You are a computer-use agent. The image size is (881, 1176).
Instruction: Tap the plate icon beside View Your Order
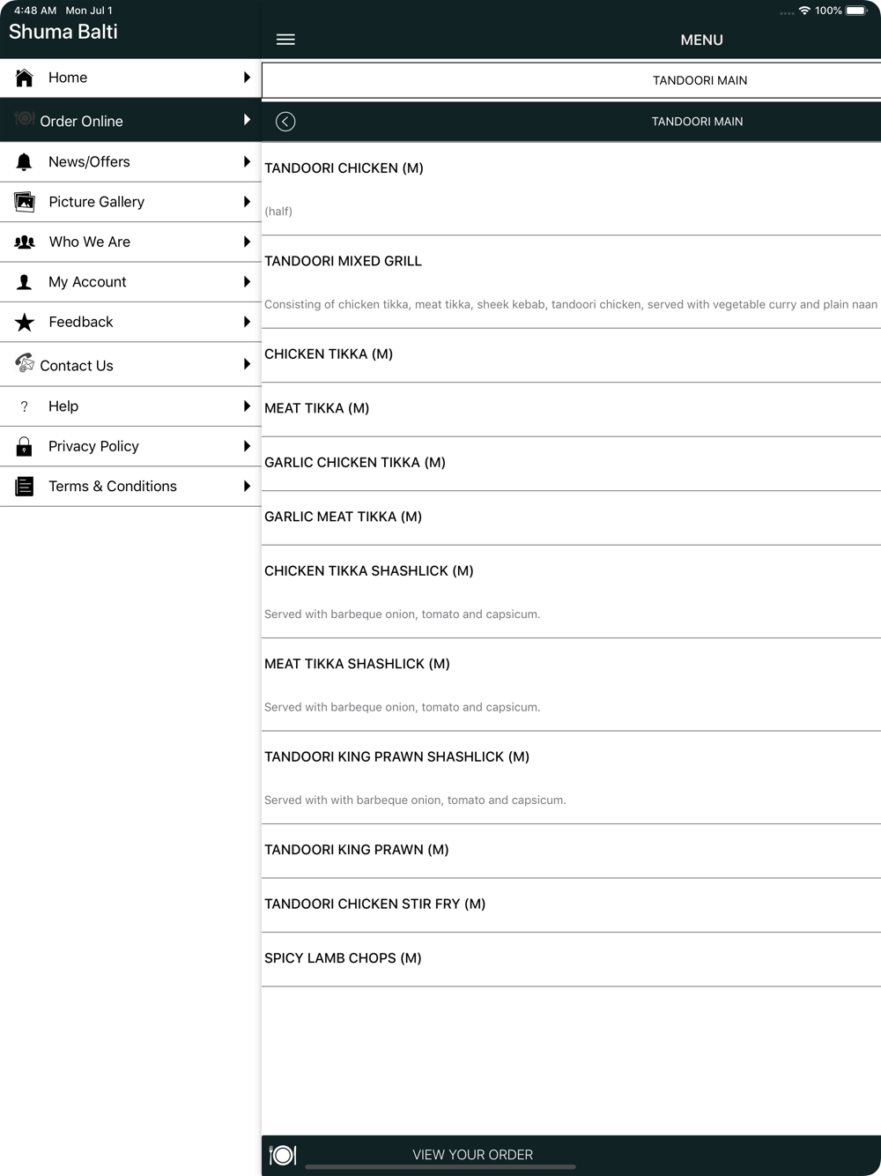click(283, 1155)
